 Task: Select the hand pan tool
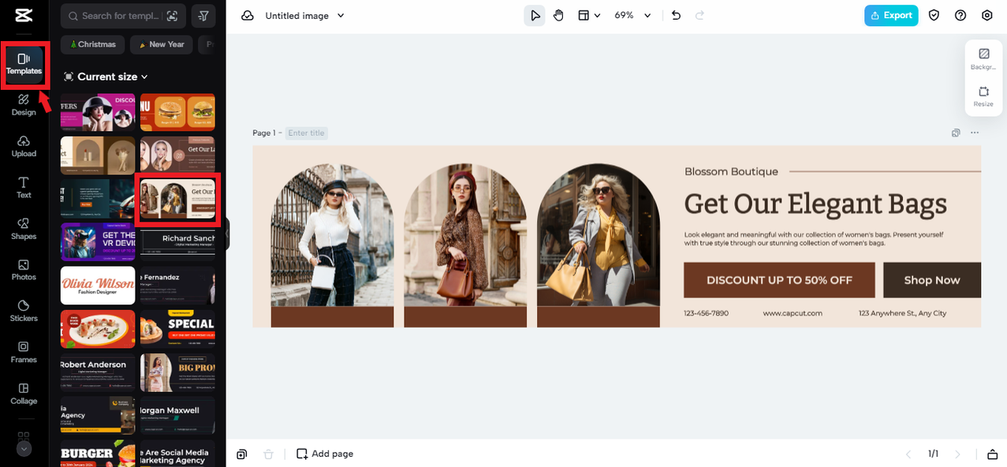click(x=558, y=15)
